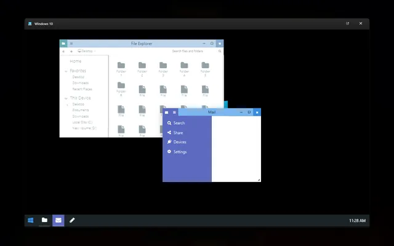The width and height of the screenshot is (394, 246).
Task: Toggle the Mail window hamburger menu
Action: click(174, 113)
